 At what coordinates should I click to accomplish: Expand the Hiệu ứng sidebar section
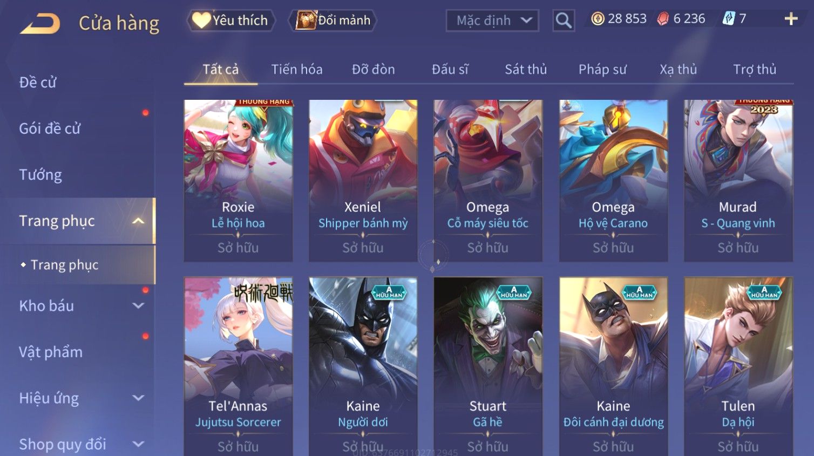138,398
